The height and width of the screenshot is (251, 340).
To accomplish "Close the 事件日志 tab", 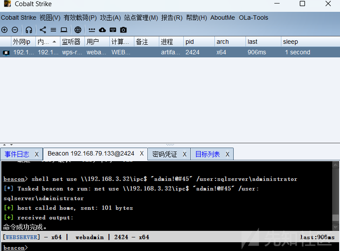I will (37, 154).
